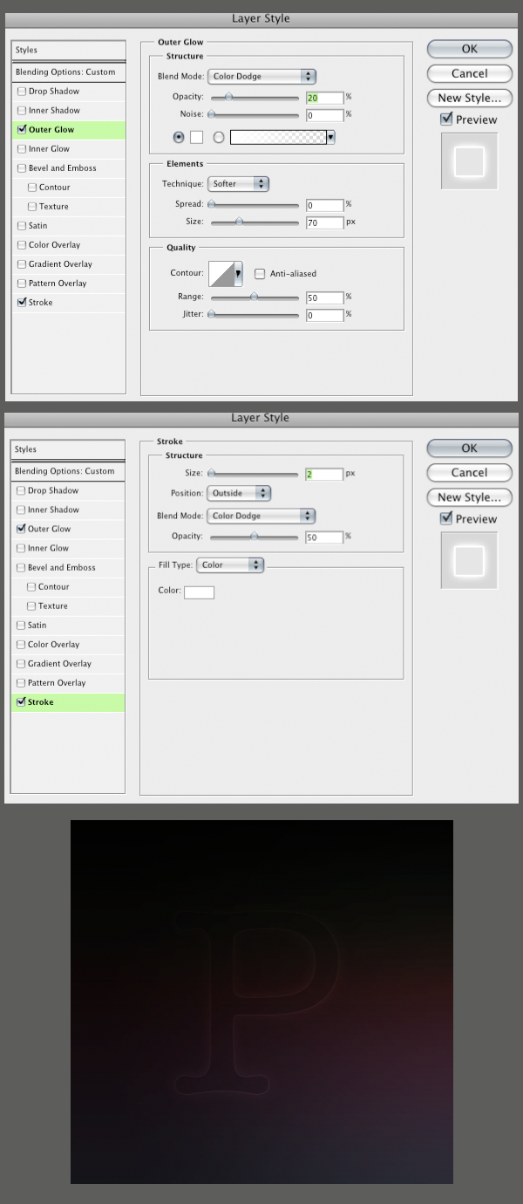Click the Stroke Color white swatch
Screen dimensions: 523x1204
[x=199, y=592]
